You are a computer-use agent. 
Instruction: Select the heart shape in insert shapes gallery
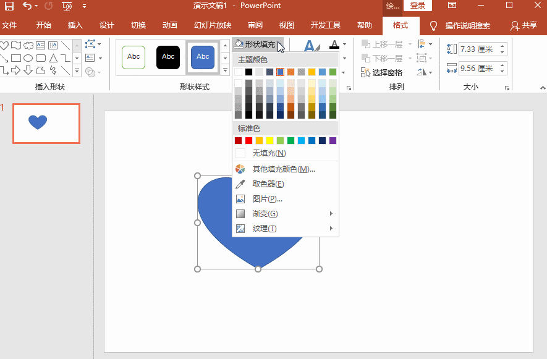pos(4,44)
